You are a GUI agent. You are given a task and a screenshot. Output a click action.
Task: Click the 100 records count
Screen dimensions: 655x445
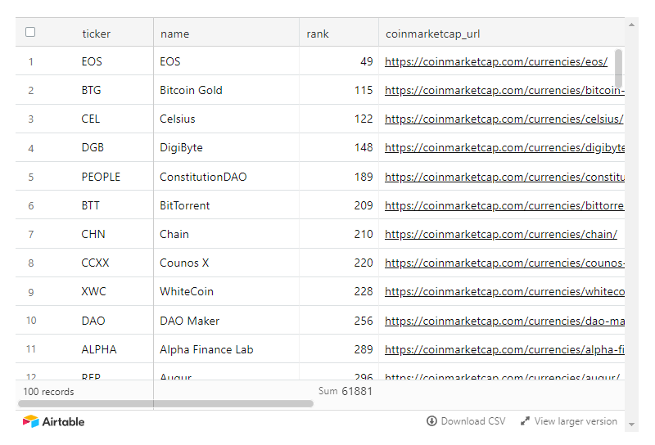click(48, 392)
